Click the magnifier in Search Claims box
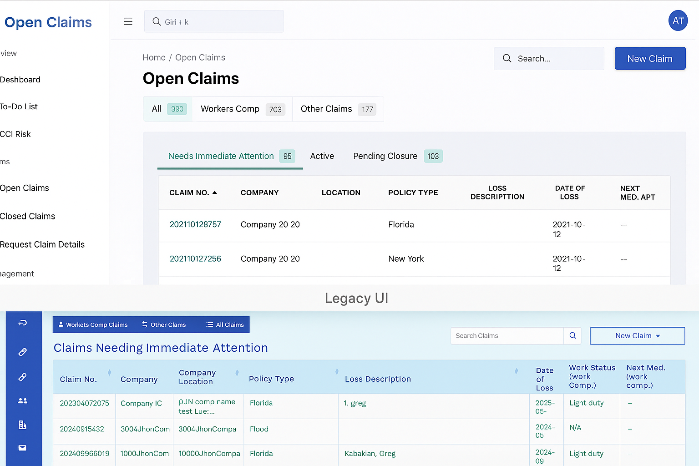This screenshot has width=699, height=466. (x=572, y=335)
